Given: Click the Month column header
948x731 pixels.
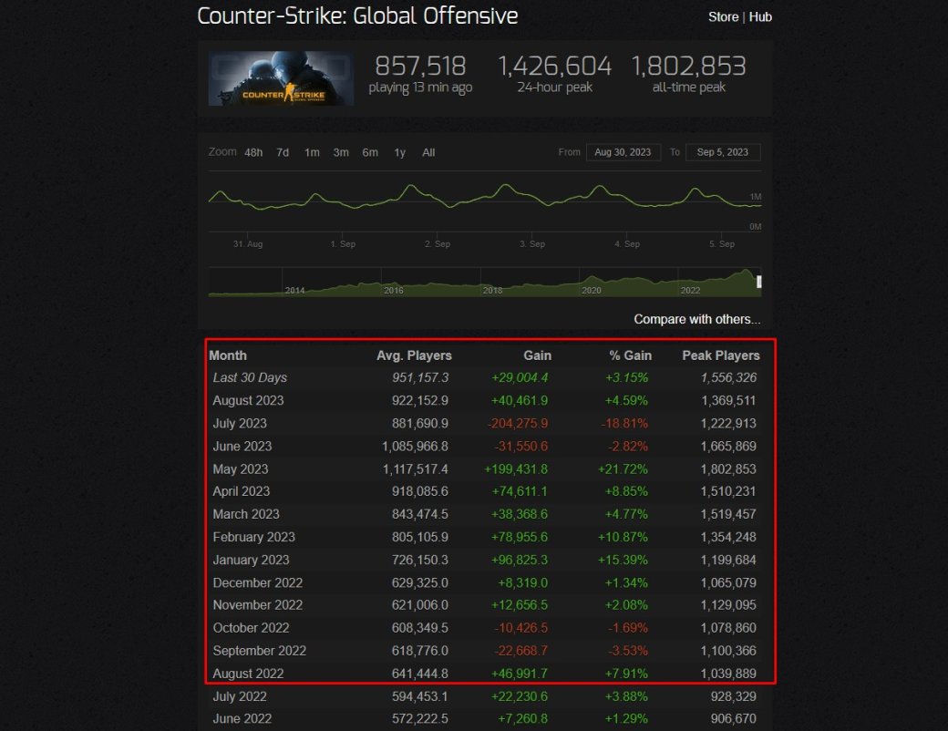Looking at the screenshot, I should click(228, 355).
